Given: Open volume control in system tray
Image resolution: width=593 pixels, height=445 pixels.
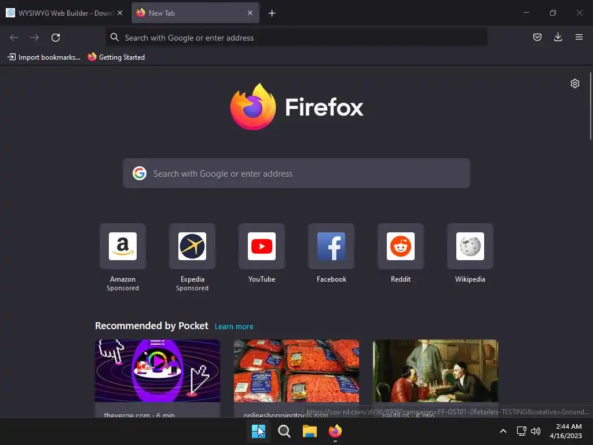Looking at the screenshot, I should point(536,431).
